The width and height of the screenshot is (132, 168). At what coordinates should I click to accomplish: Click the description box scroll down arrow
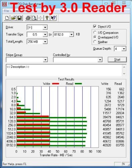coord(124,74)
